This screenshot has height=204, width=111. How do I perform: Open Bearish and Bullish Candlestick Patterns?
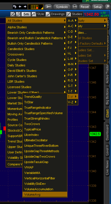click(x=36, y=38)
